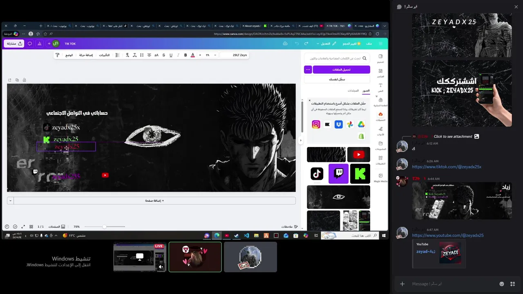Open the transparency checkerboard control
The height and width of the screenshot is (294, 523).
coord(118,55)
